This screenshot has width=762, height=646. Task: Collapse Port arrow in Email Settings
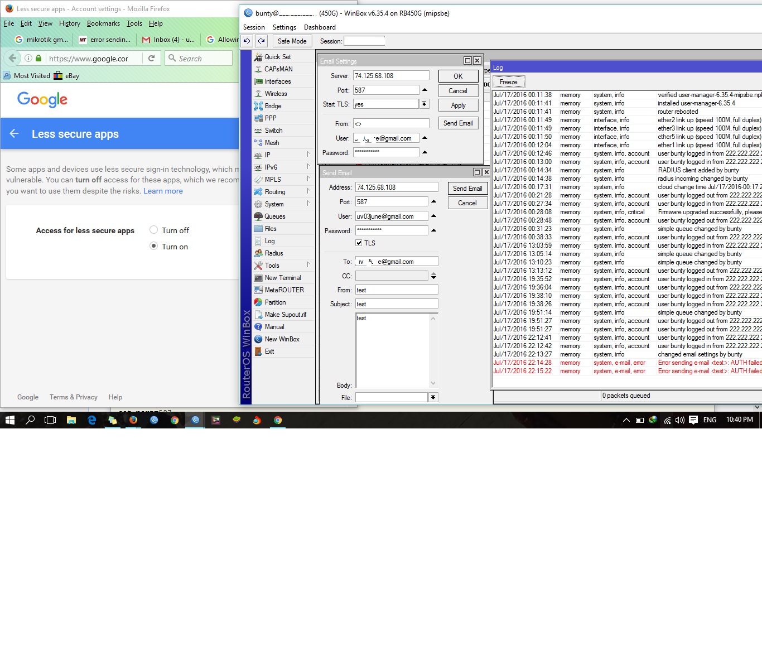click(425, 90)
